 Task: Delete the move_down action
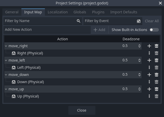[156, 75]
